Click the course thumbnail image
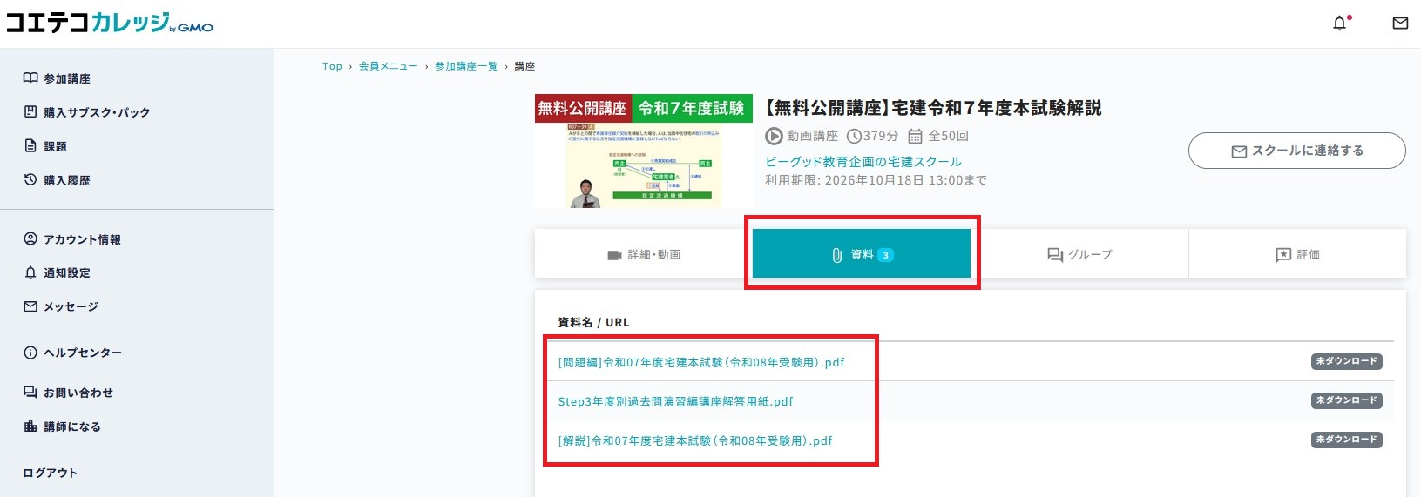1421x497 pixels. 643,152
